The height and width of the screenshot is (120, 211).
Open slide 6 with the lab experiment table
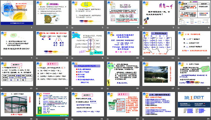[x=194, y=13]
